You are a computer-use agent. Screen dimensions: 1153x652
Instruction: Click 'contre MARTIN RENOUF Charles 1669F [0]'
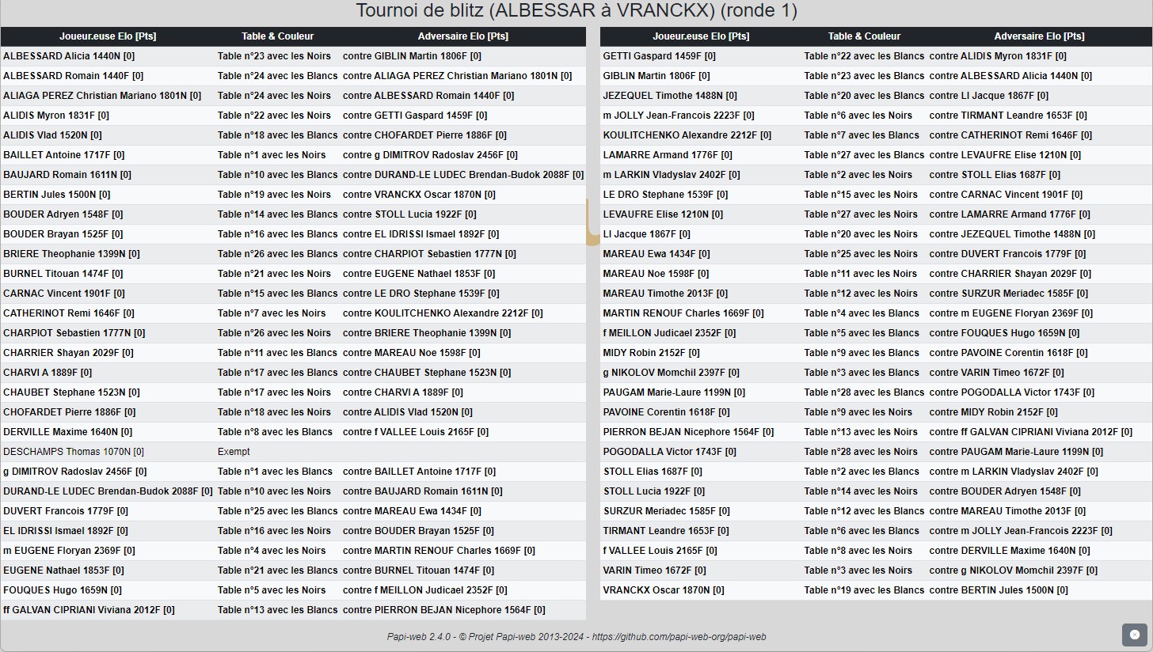click(439, 551)
